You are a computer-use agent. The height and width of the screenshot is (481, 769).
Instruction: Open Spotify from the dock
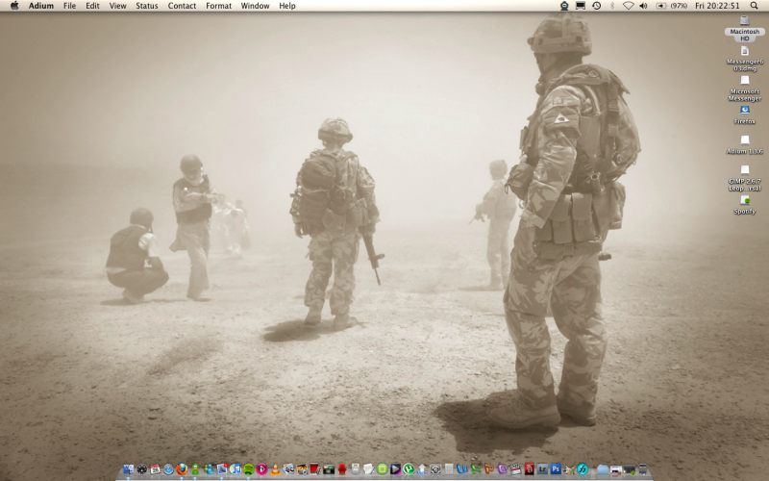coord(249,469)
